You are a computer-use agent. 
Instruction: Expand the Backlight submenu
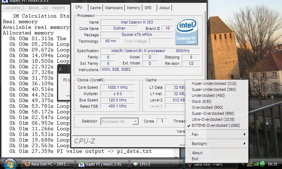pyautogui.click(x=216, y=144)
